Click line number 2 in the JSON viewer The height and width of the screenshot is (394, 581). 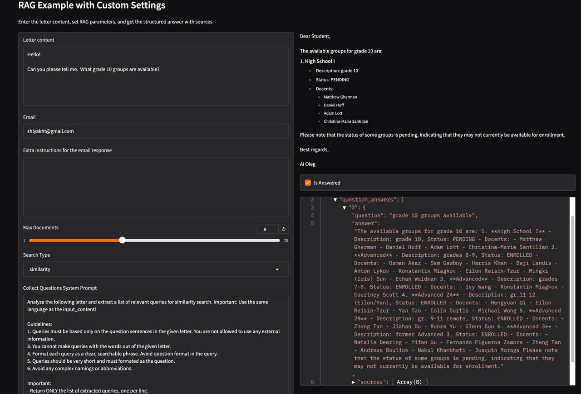(311, 199)
